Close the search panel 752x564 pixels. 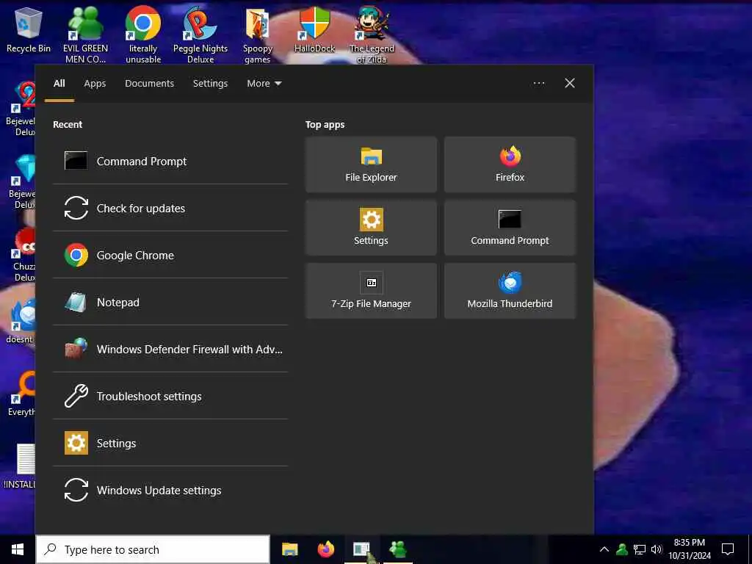pos(570,84)
